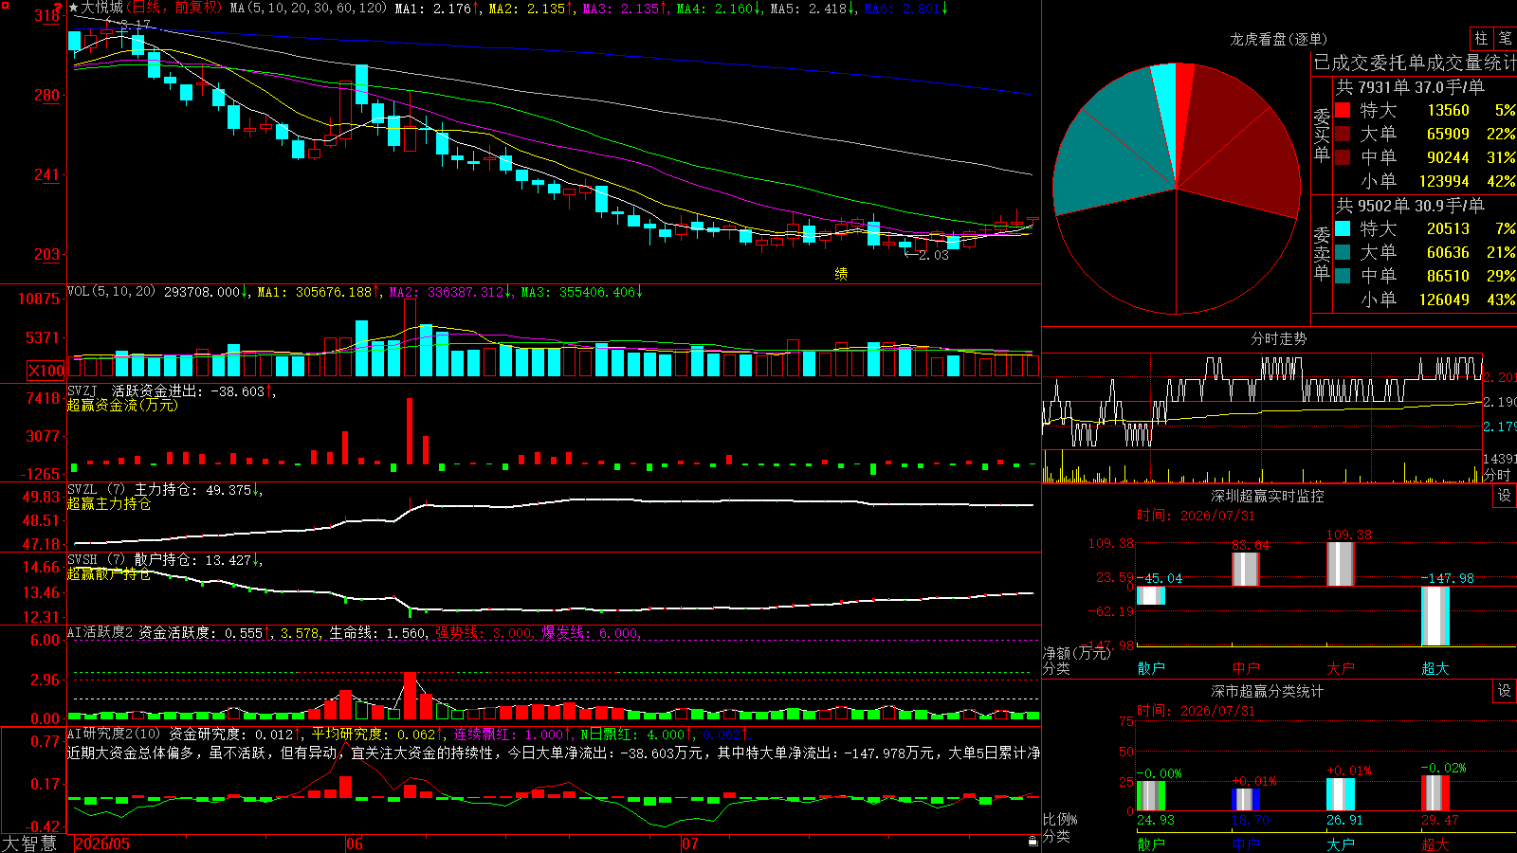
Task: Click the yellow 绩 earnings marker
Action: point(841,274)
